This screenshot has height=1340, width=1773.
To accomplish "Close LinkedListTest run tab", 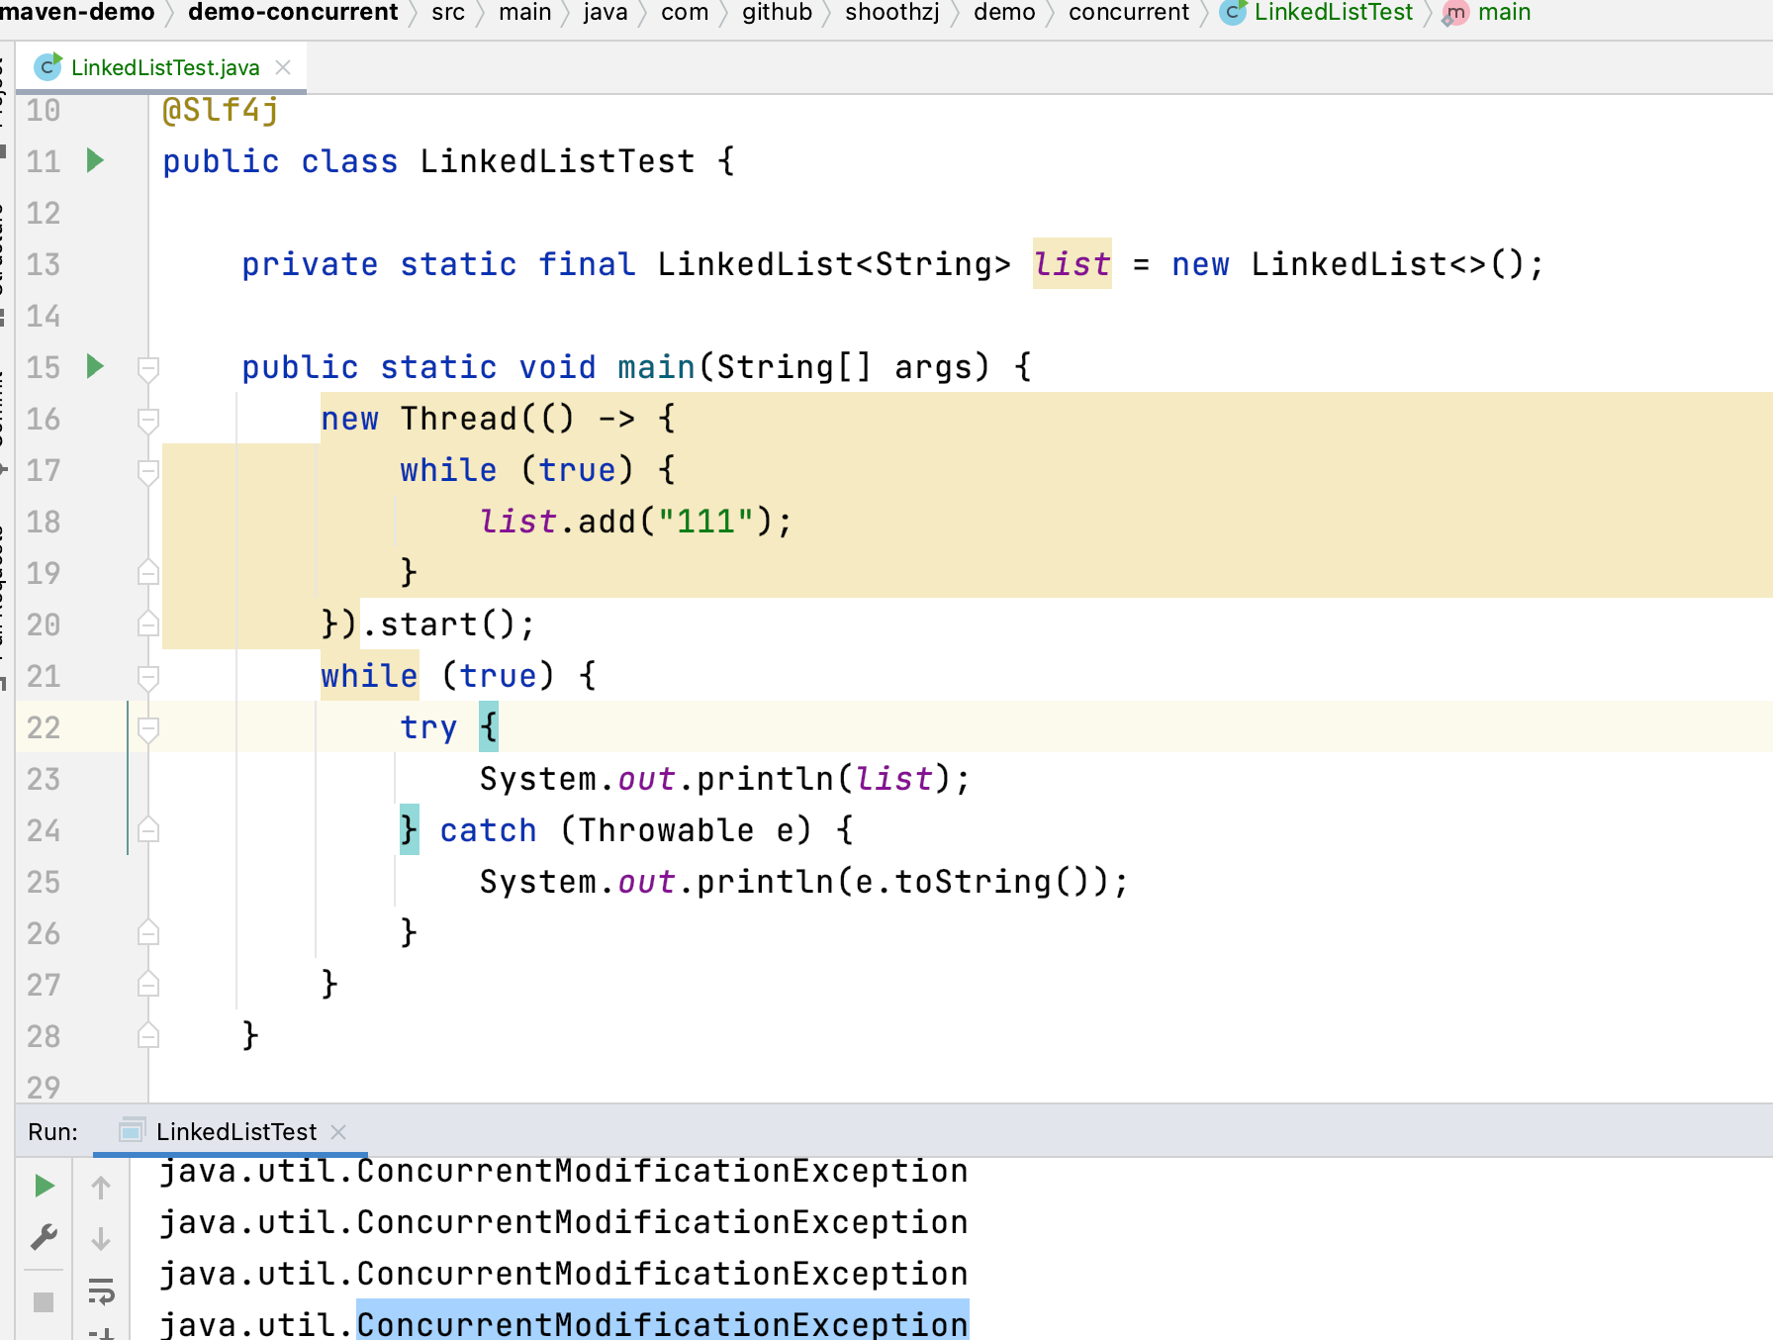I will click(338, 1131).
